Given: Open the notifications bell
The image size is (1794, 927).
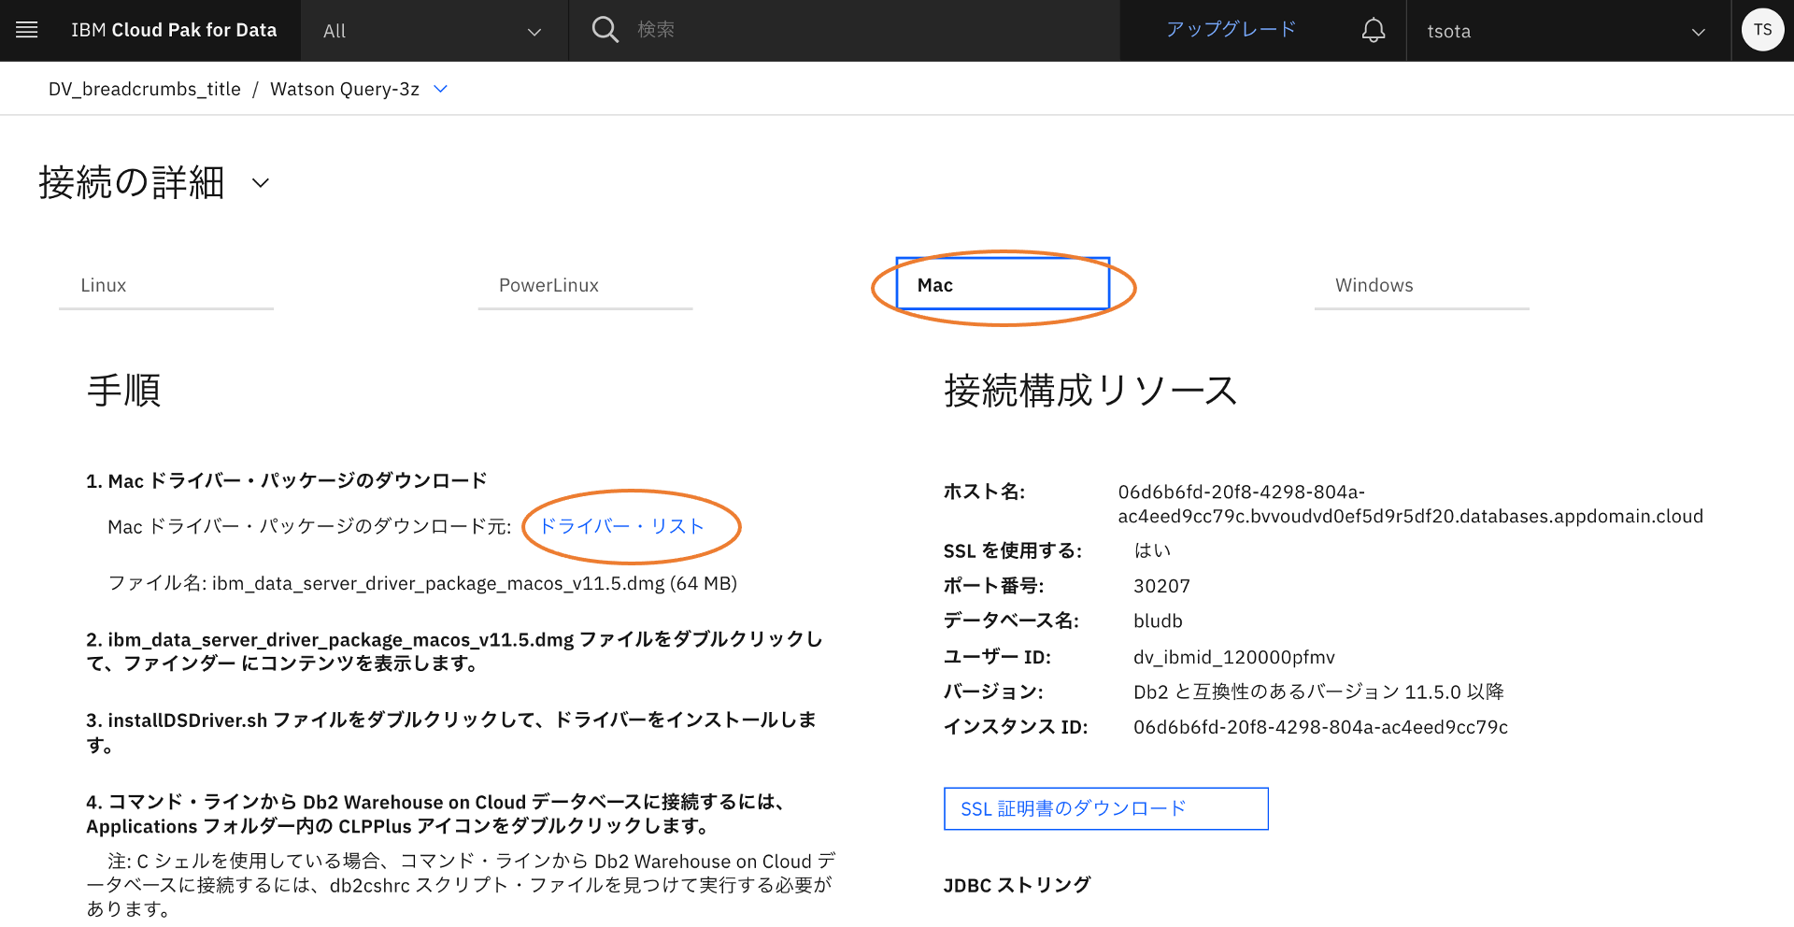Looking at the screenshot, I should coord(1373,30).
